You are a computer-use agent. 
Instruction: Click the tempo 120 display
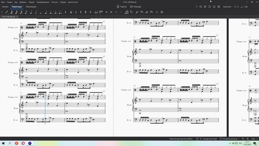tap(244, 7)
